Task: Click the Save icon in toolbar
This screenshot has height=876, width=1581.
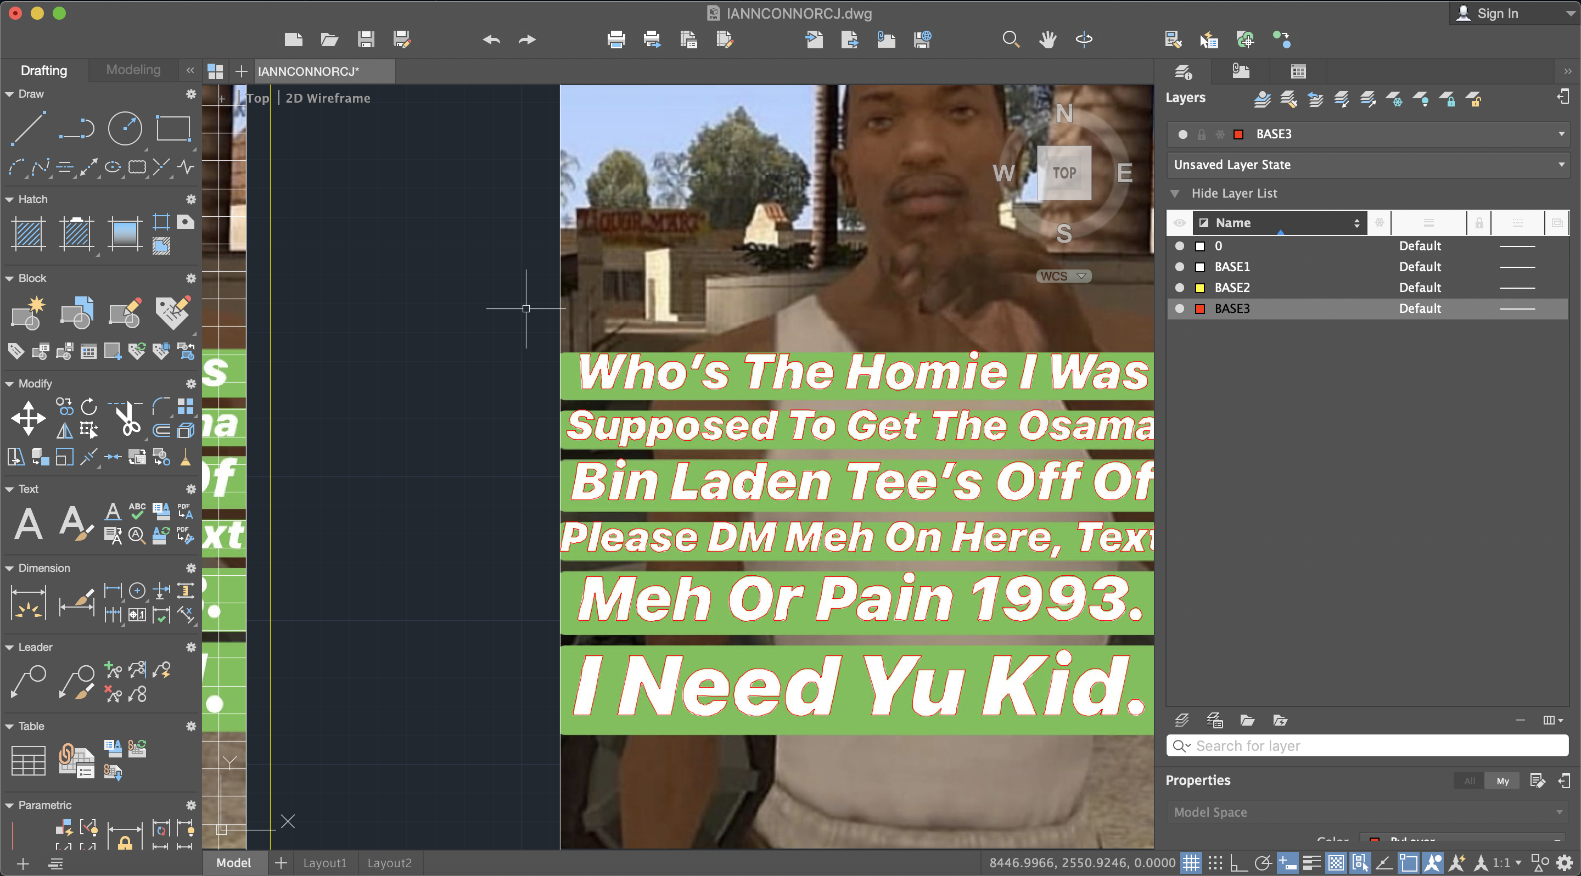Action: coord(366,40)
